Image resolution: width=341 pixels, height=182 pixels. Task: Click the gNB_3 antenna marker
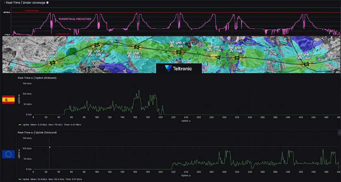pyautogui.click(x=129, y=53)
